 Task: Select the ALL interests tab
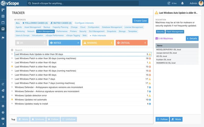(18, 23)
